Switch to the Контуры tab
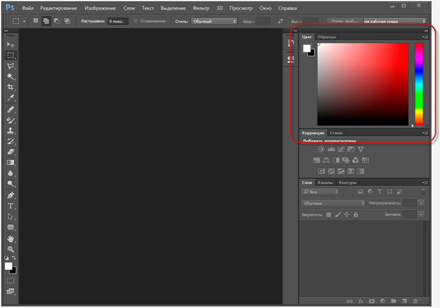The image size is (440, 308). (348, 183)
